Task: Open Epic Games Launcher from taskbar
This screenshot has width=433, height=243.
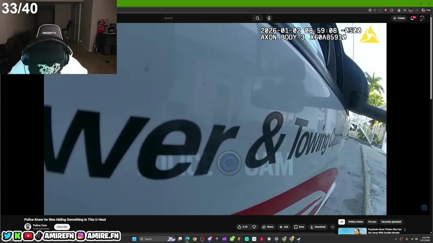Action: coord(217,239)
